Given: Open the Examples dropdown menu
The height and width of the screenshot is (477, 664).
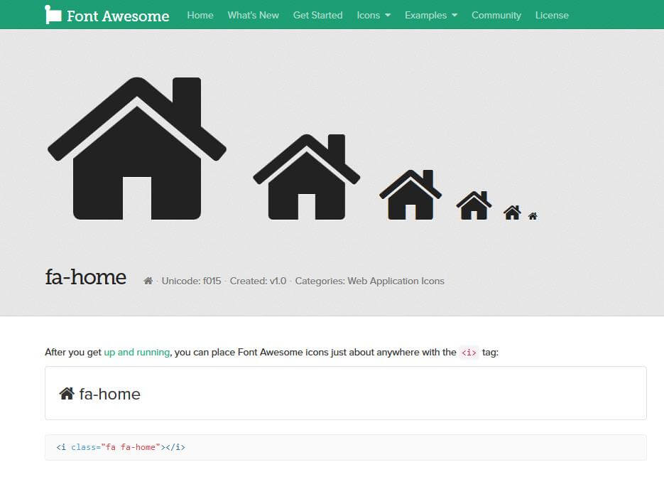Looking at the screenshot, I should point(430,14).
